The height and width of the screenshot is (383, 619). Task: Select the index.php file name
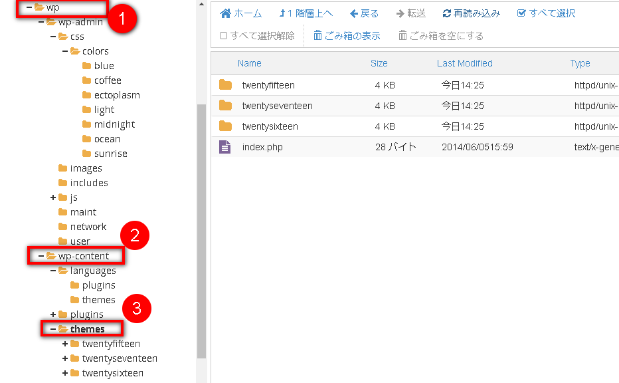pos(262,147)
